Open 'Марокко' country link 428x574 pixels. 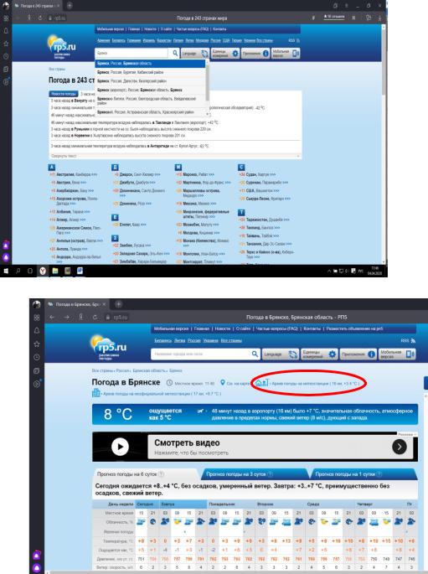[x=189, y=174]
